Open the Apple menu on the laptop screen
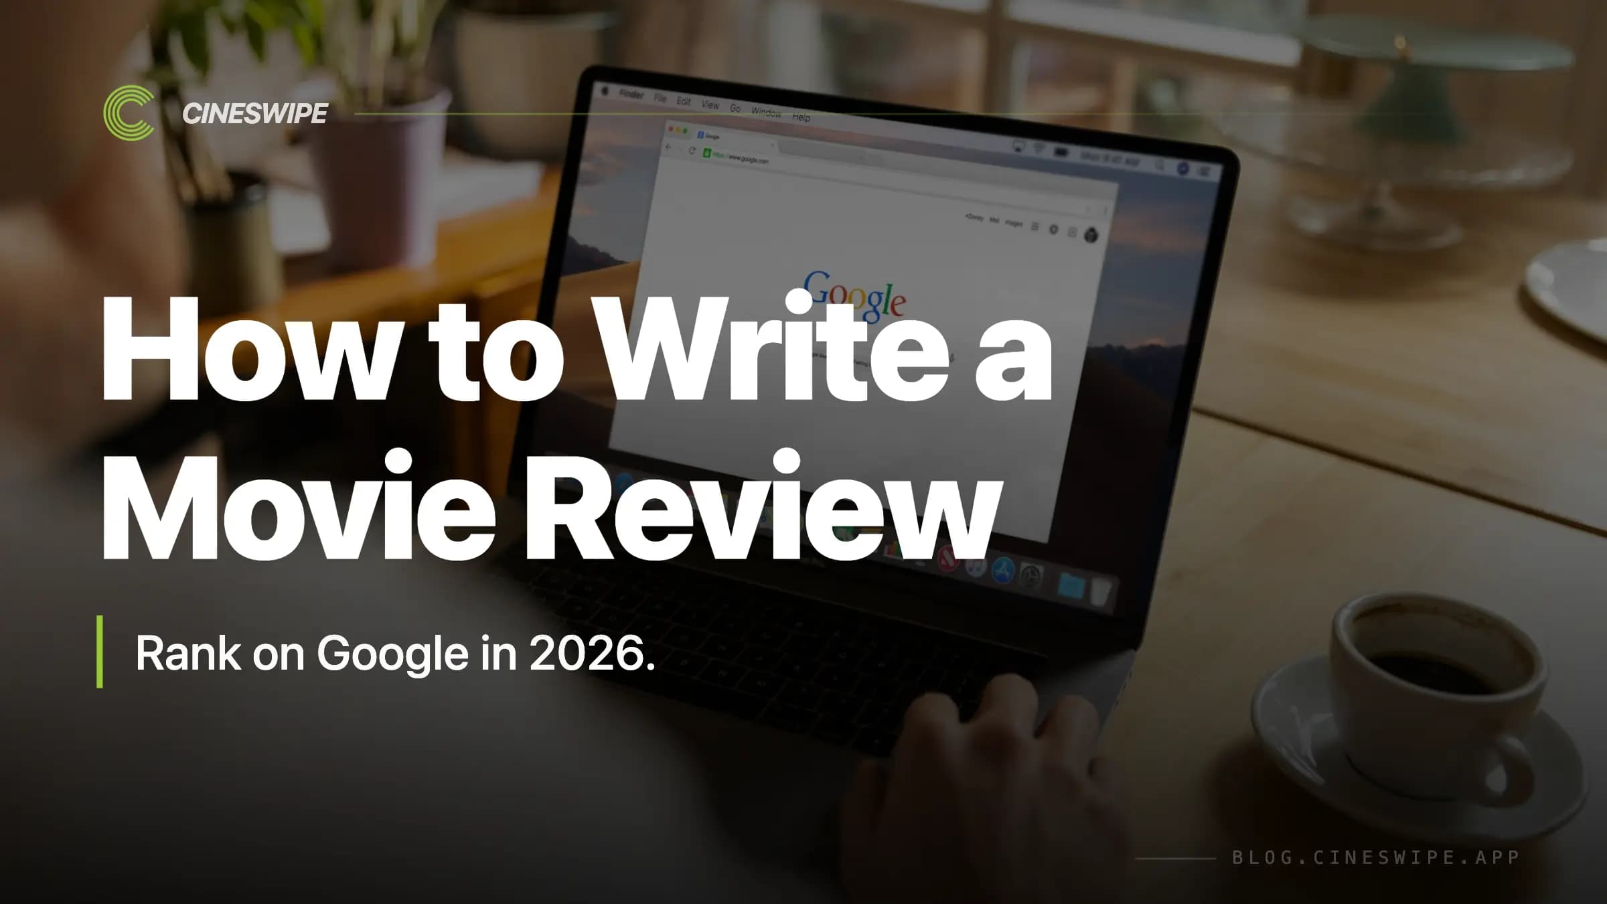 point(605,91)
